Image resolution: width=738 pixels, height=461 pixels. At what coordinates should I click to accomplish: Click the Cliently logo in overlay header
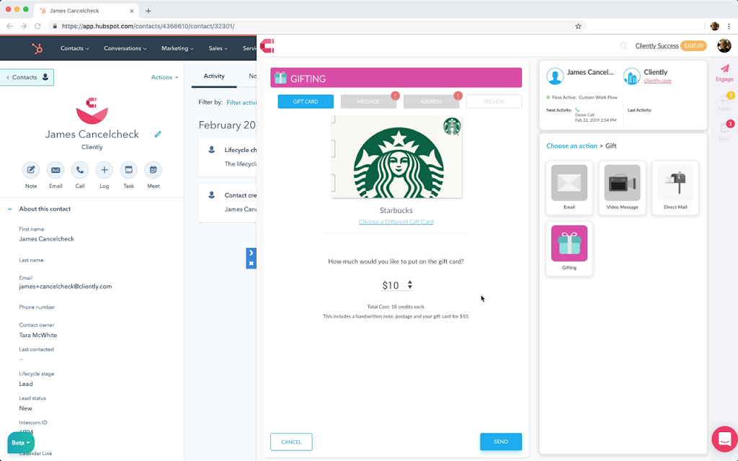tap(267, 45)
